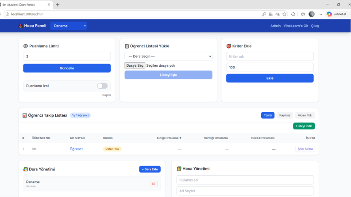
Task: Click the site information icon in address bar
Action: click(x=8, y=14)
